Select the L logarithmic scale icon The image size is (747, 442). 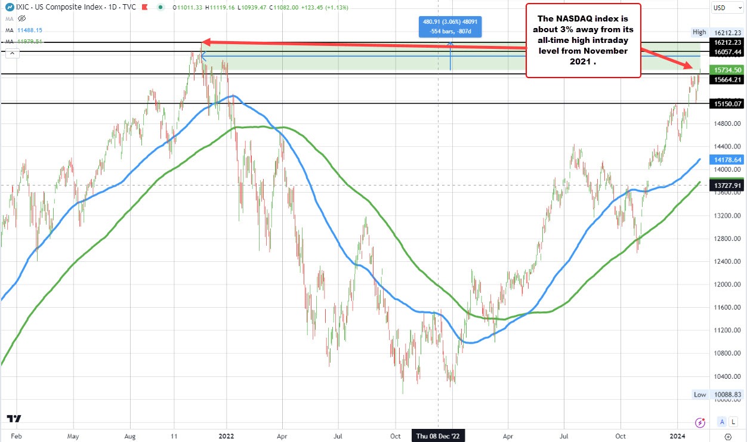pyautogui.click(x=734, y=422)
